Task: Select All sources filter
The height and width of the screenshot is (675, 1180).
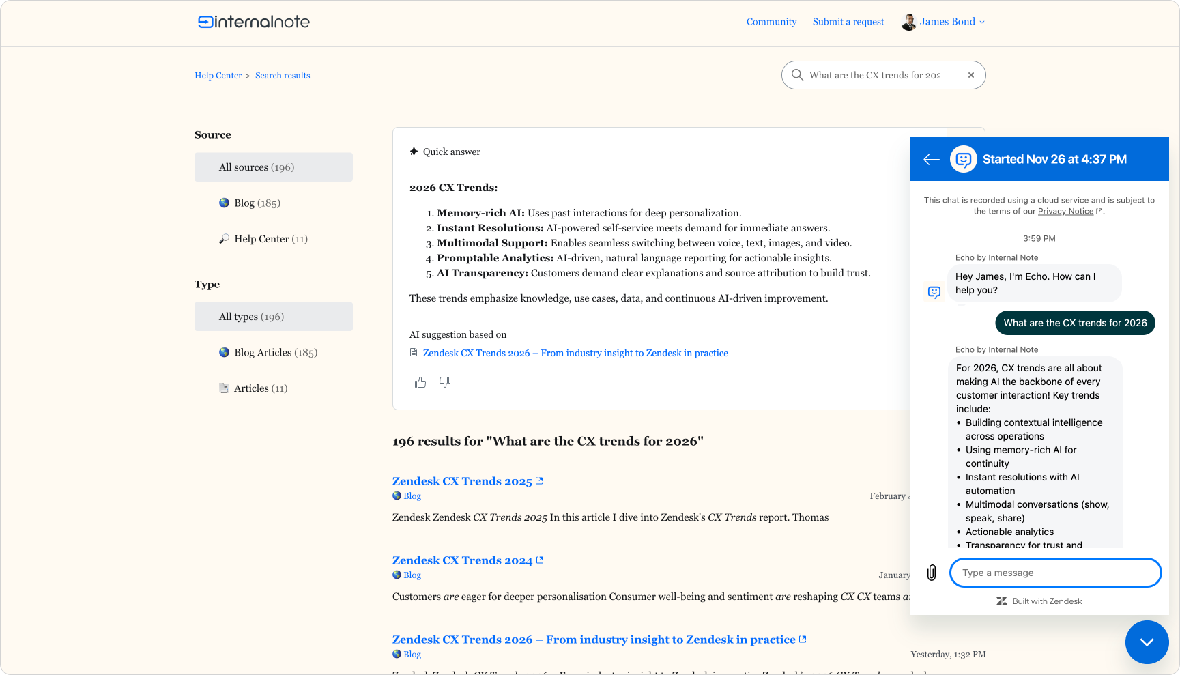Action: (274, 167)
